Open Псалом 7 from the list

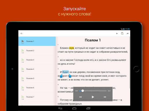coord(37,97)
